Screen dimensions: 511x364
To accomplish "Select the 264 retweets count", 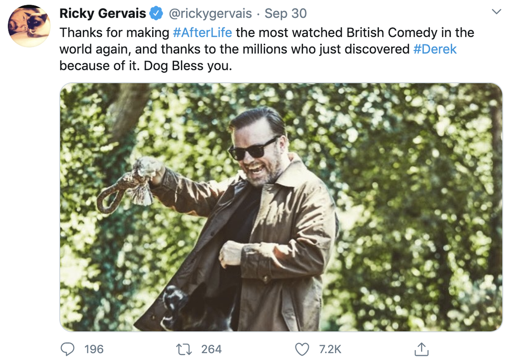I will click(x=211, y=349).
